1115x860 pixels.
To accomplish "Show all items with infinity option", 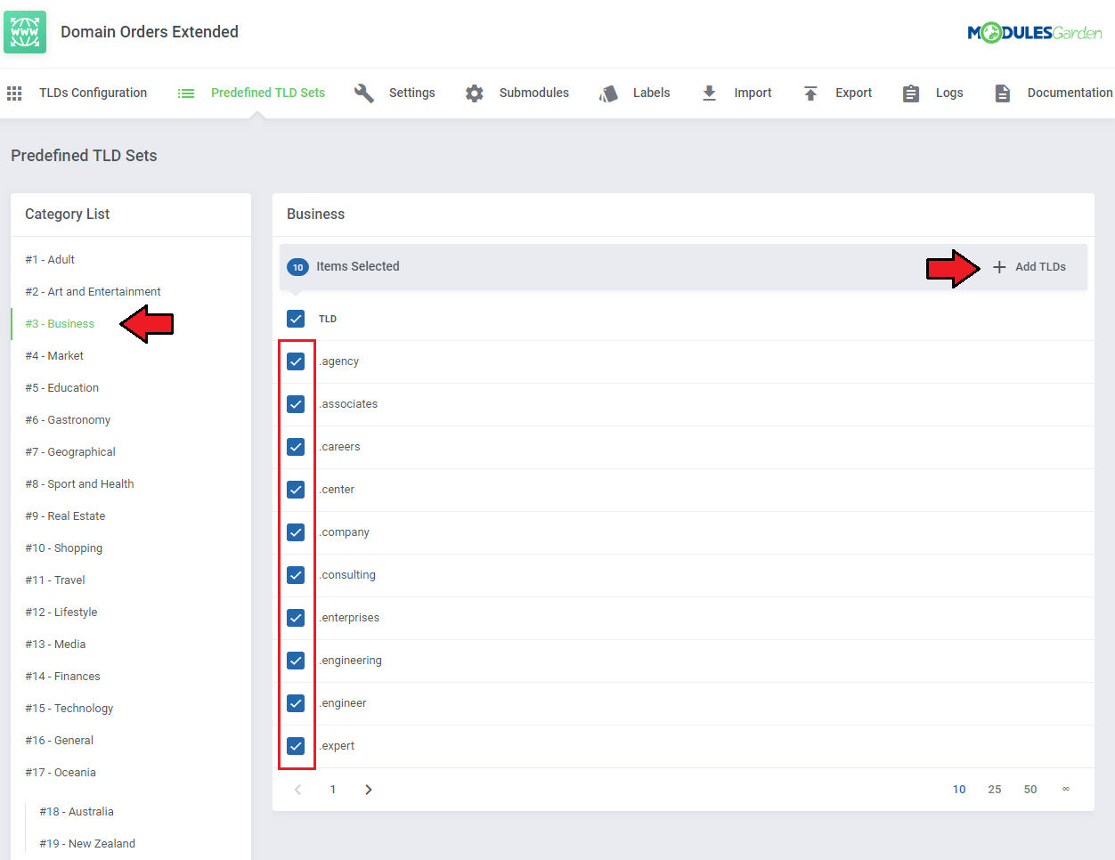I will coord(1066,790).
